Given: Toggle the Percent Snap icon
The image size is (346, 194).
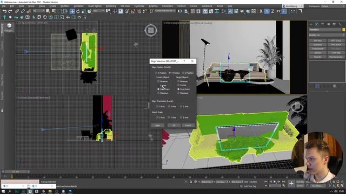Looking at the screenshot, I should click(x=139, y=11).
